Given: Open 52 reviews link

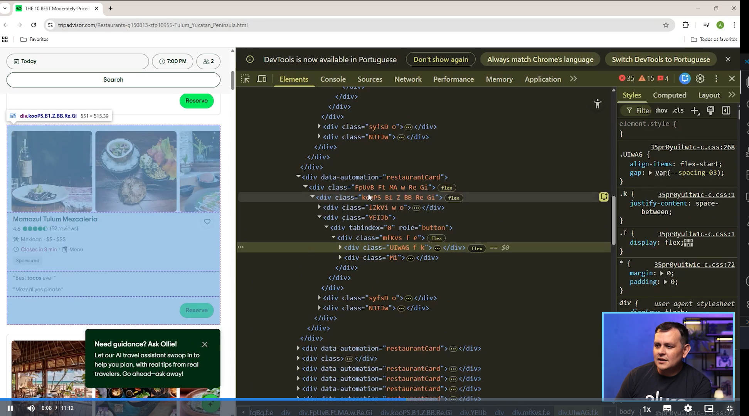Looking at the screenshot, I should pyautogui.click(x=64, y=229).
